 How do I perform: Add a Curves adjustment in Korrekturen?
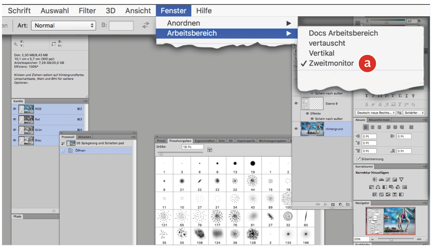388,180
